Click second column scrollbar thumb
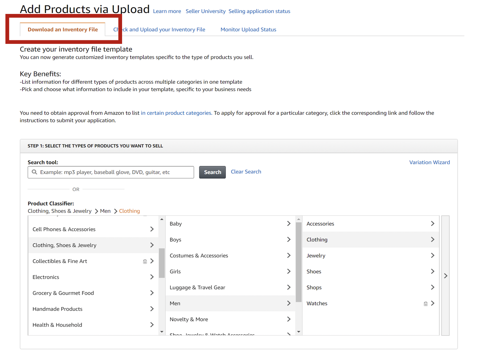Image resolution: width=478 pixels, height=352 pixels. coord(299,262)
